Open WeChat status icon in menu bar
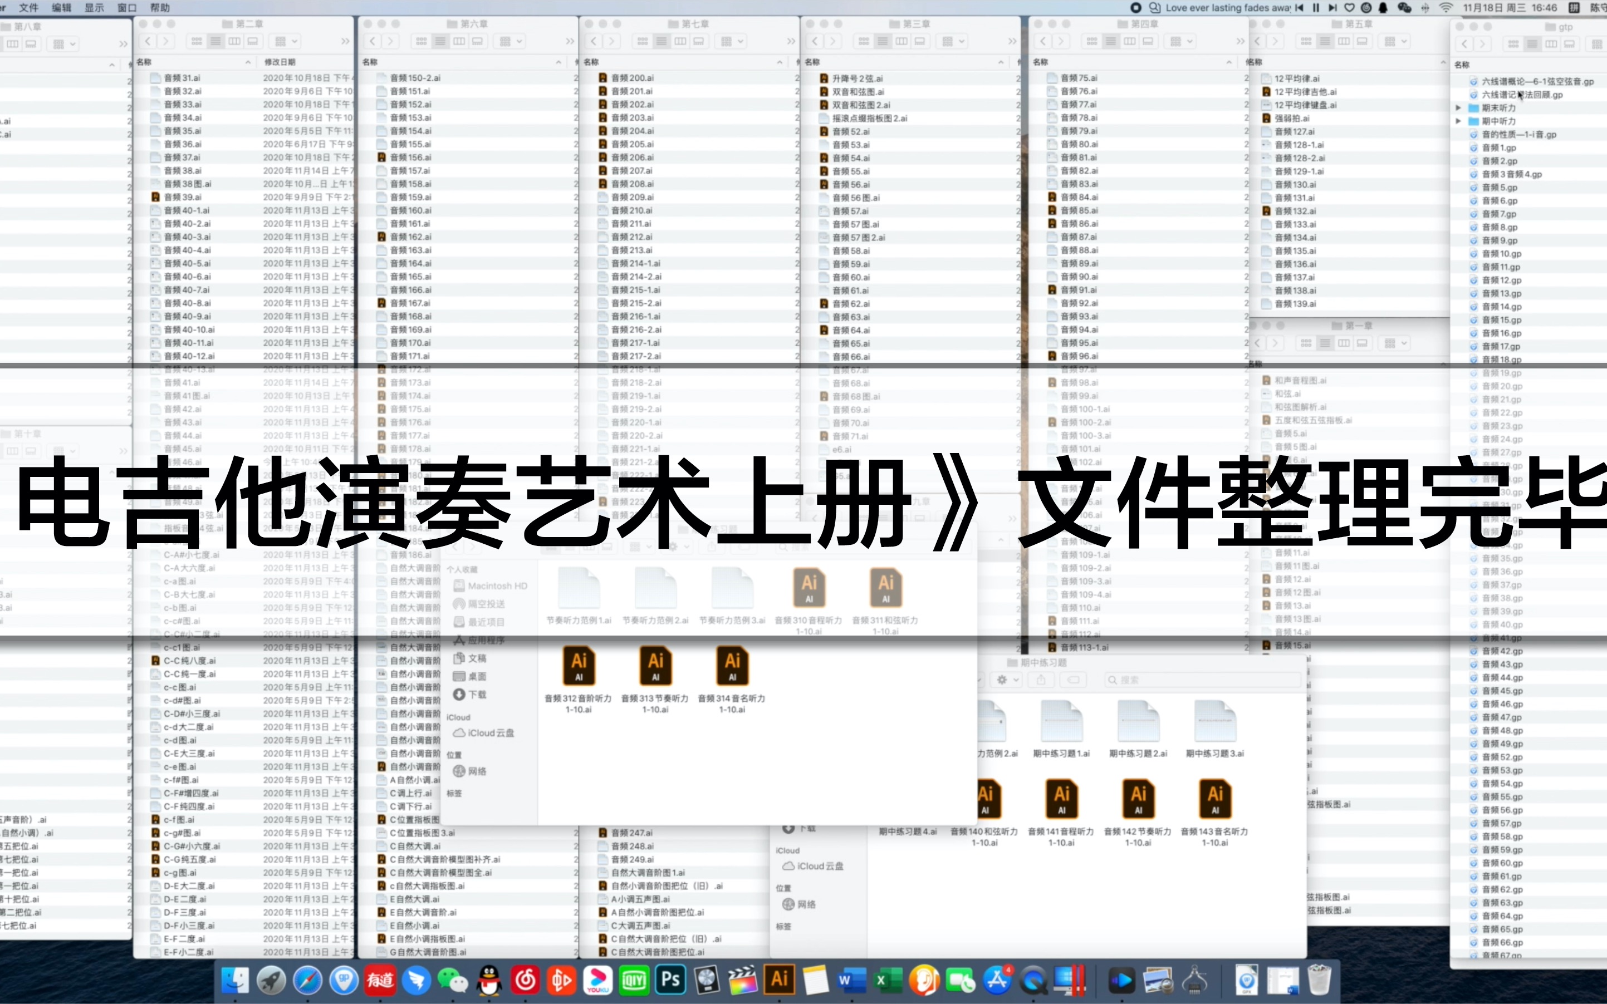The width and height of the screenshot is (1607, 1004). pyautogui.click(x=1404, y=7)
